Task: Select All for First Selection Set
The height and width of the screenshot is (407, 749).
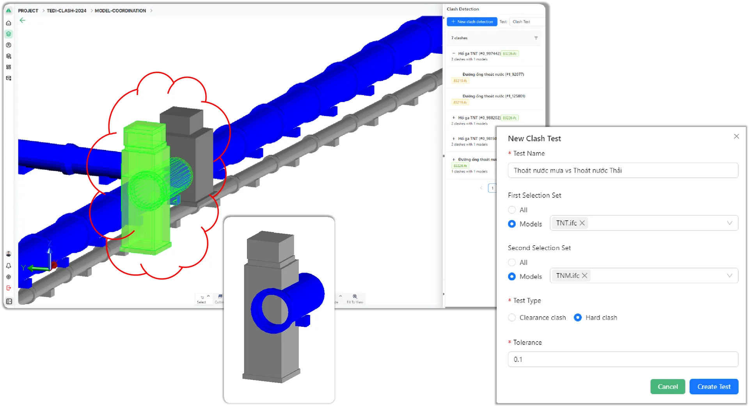Action: (512, 210)
